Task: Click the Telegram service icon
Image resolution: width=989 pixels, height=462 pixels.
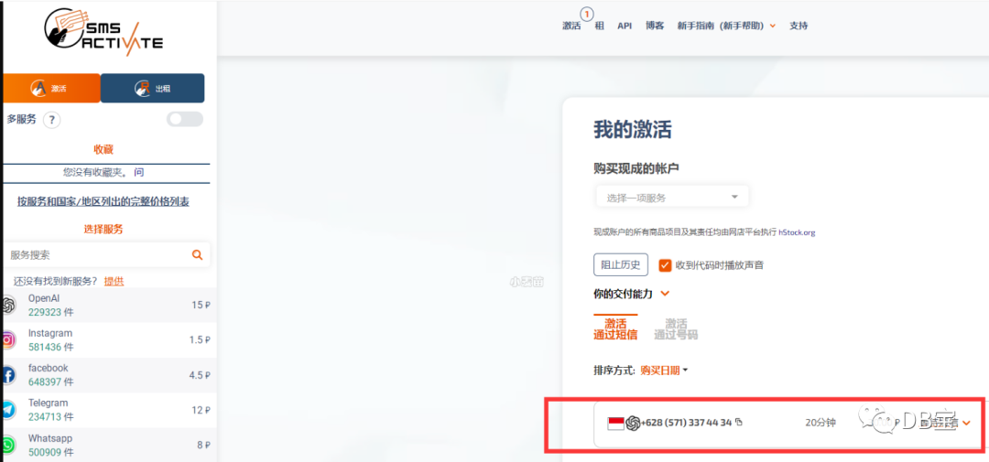Action: pyautogui.click(x=7, y=411)
